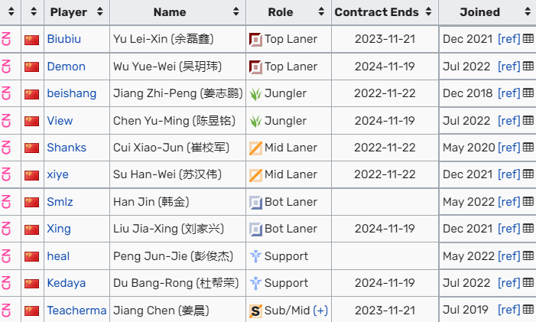Open the Kedaya player link
Image resolution: width=536 pixels, height=322 pixels.
click(x=67, y=283)
